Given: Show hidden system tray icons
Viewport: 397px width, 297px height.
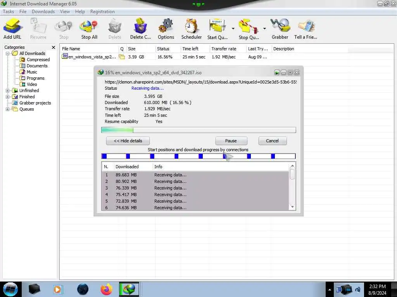Looking at the screenshot, I should tap(330, 290).
